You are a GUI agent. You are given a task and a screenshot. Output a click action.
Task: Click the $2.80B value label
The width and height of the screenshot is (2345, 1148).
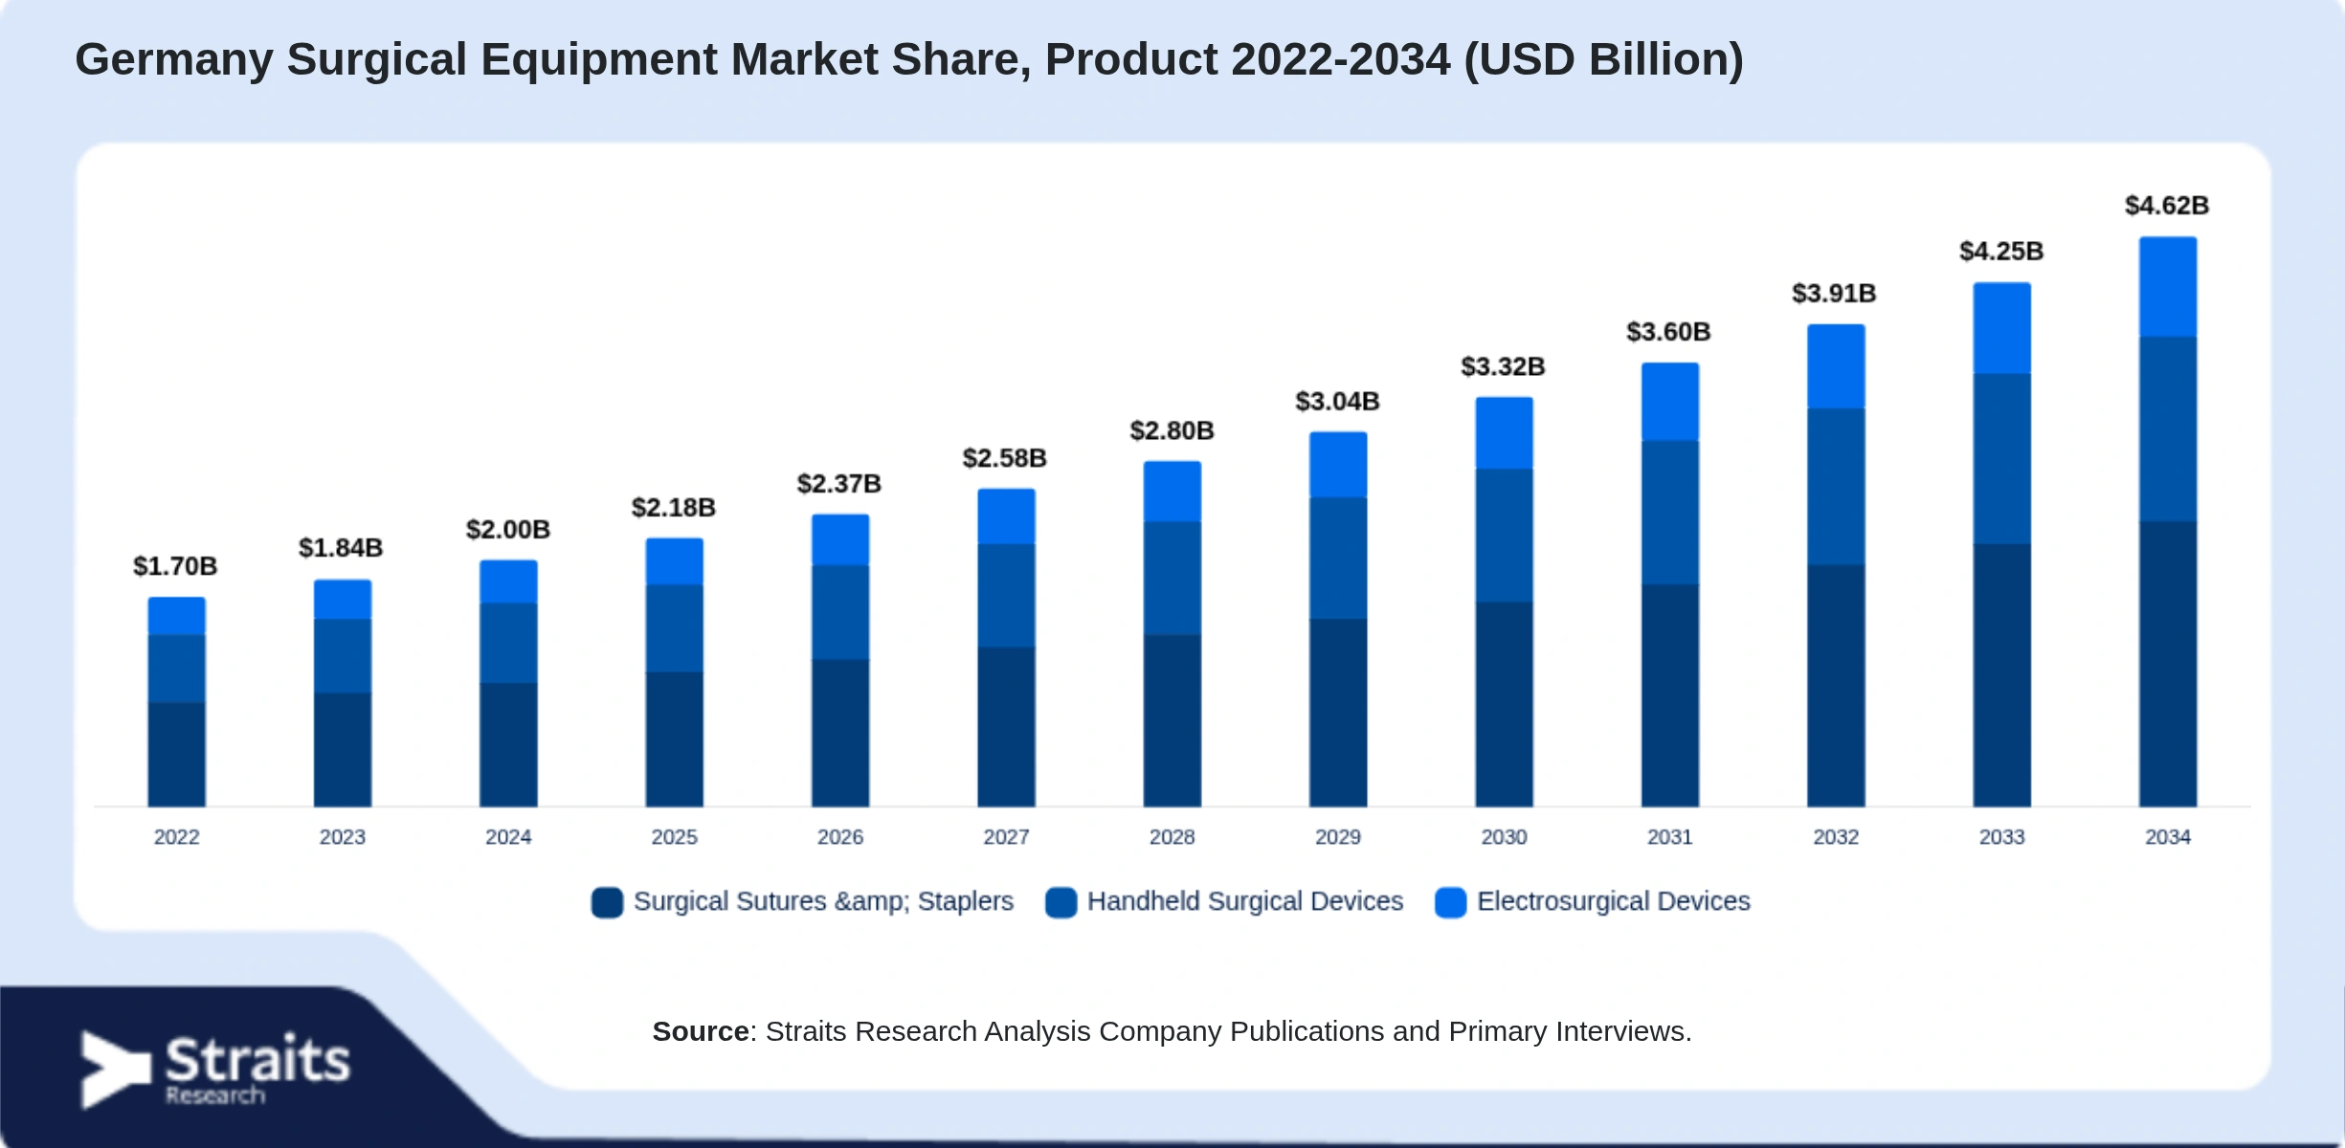coord(1172,431)
